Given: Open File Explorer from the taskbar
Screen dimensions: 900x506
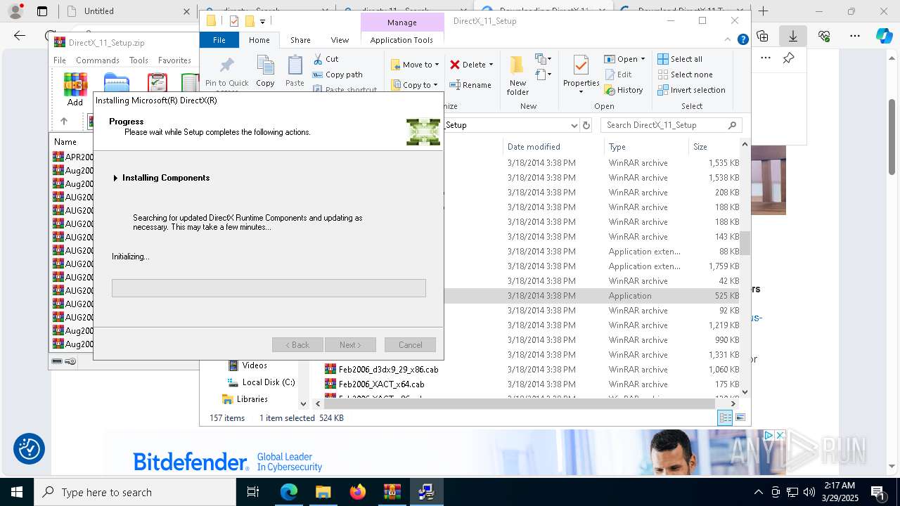Looking at the screenshot, I should click(x=323, y=492).
